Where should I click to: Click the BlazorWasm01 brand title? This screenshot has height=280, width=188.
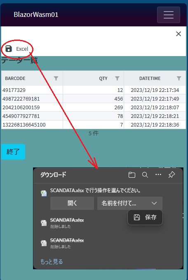tap(36, 15)
